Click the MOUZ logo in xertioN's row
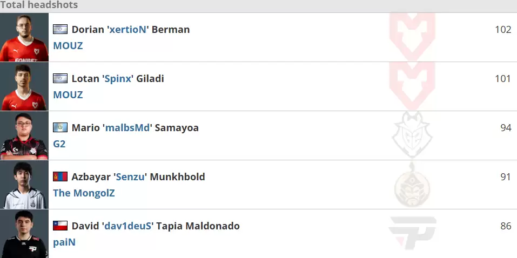The width and height of the screenshot is (517, 258). 412,36
